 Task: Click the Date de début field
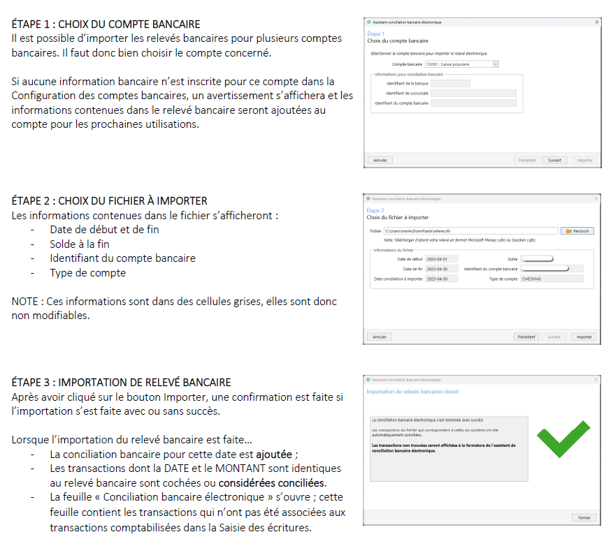coord(441,259)
